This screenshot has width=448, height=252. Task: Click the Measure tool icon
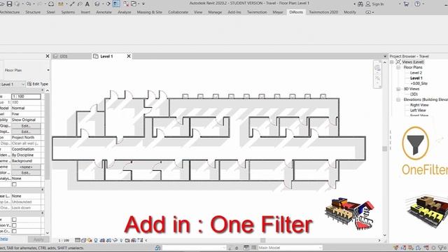pyautogui.click(x=61, y=4)
